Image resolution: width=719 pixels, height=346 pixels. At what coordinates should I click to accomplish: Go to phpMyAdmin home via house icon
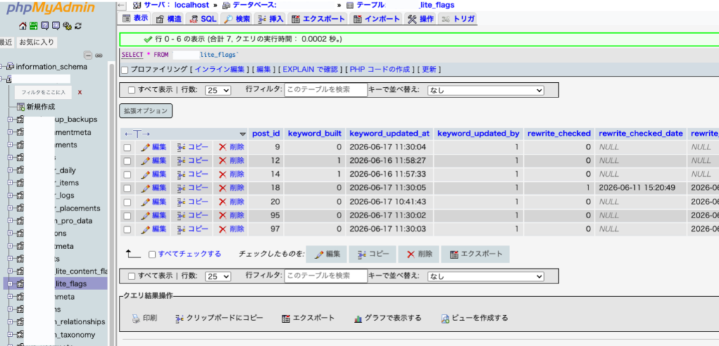22,26
